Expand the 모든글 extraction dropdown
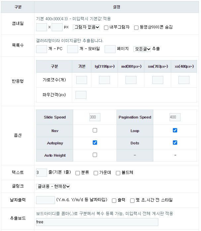This screenshot has width=201, height=231. 142,49
